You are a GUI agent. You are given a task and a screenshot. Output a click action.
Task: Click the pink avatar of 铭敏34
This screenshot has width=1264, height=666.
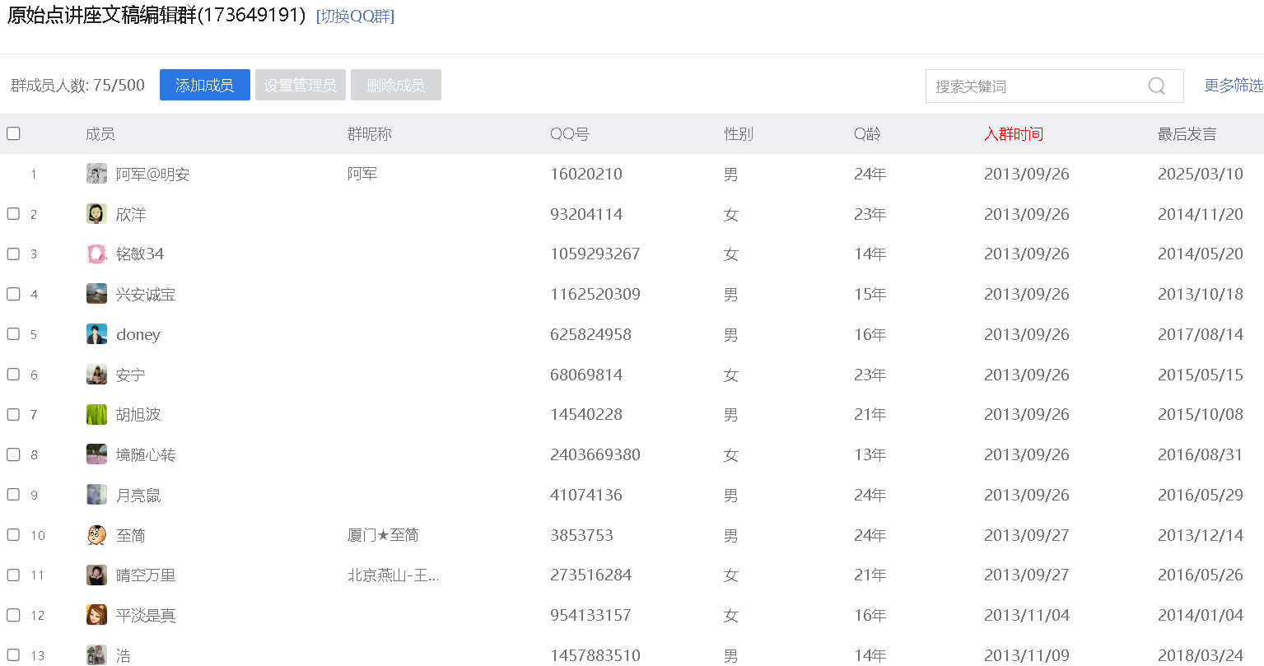coord(96,254)
